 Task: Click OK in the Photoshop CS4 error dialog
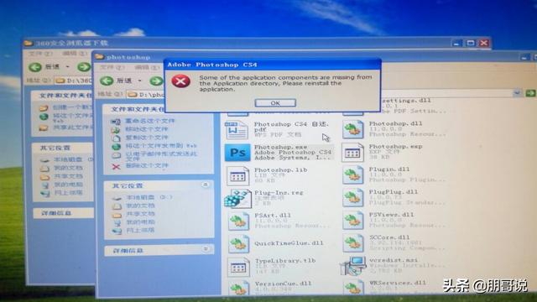click(275, 102)
